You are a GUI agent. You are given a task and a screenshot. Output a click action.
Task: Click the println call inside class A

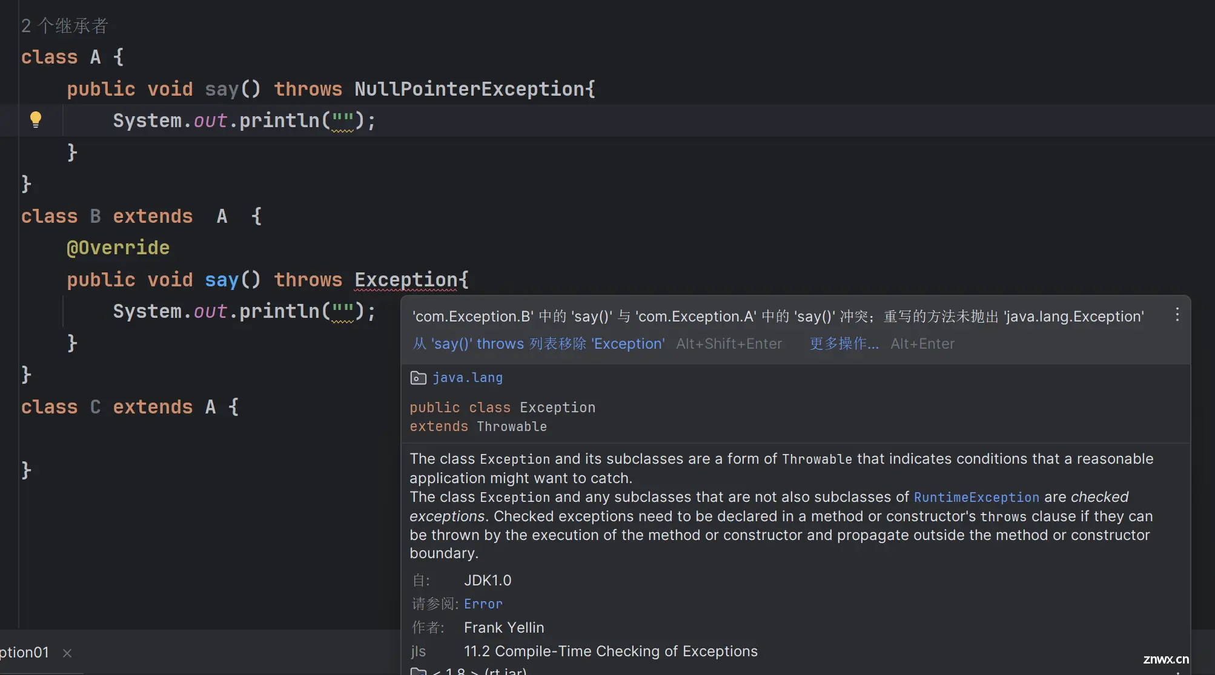click(279, 120)
